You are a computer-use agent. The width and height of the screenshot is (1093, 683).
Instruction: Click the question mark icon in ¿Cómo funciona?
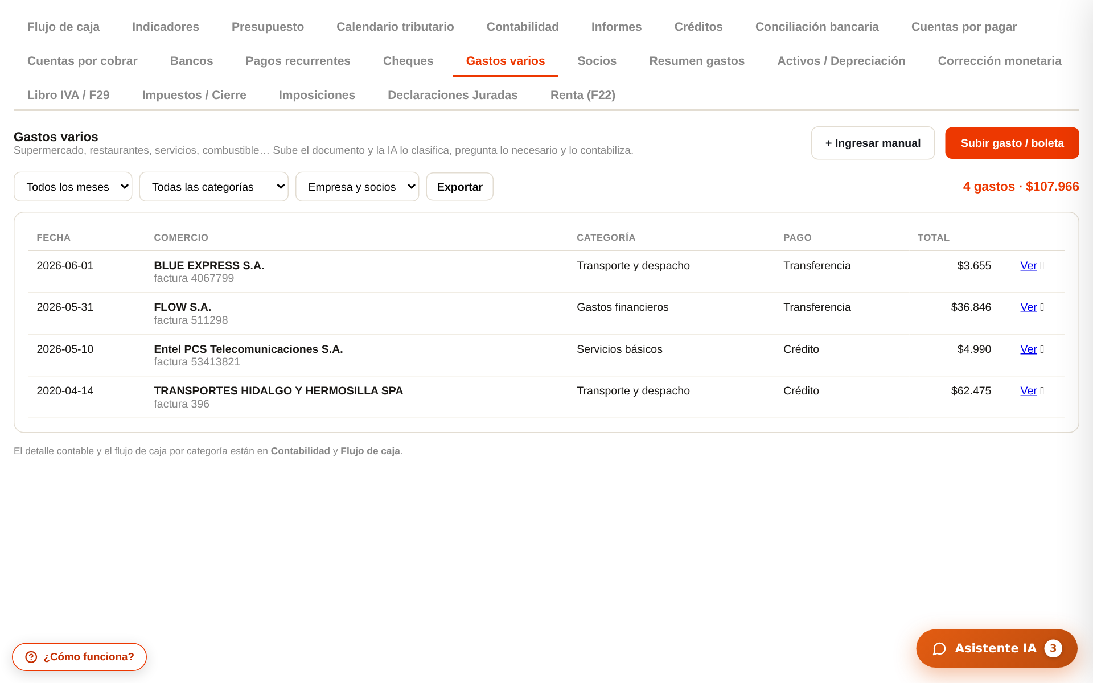click(x=31, y=657)
